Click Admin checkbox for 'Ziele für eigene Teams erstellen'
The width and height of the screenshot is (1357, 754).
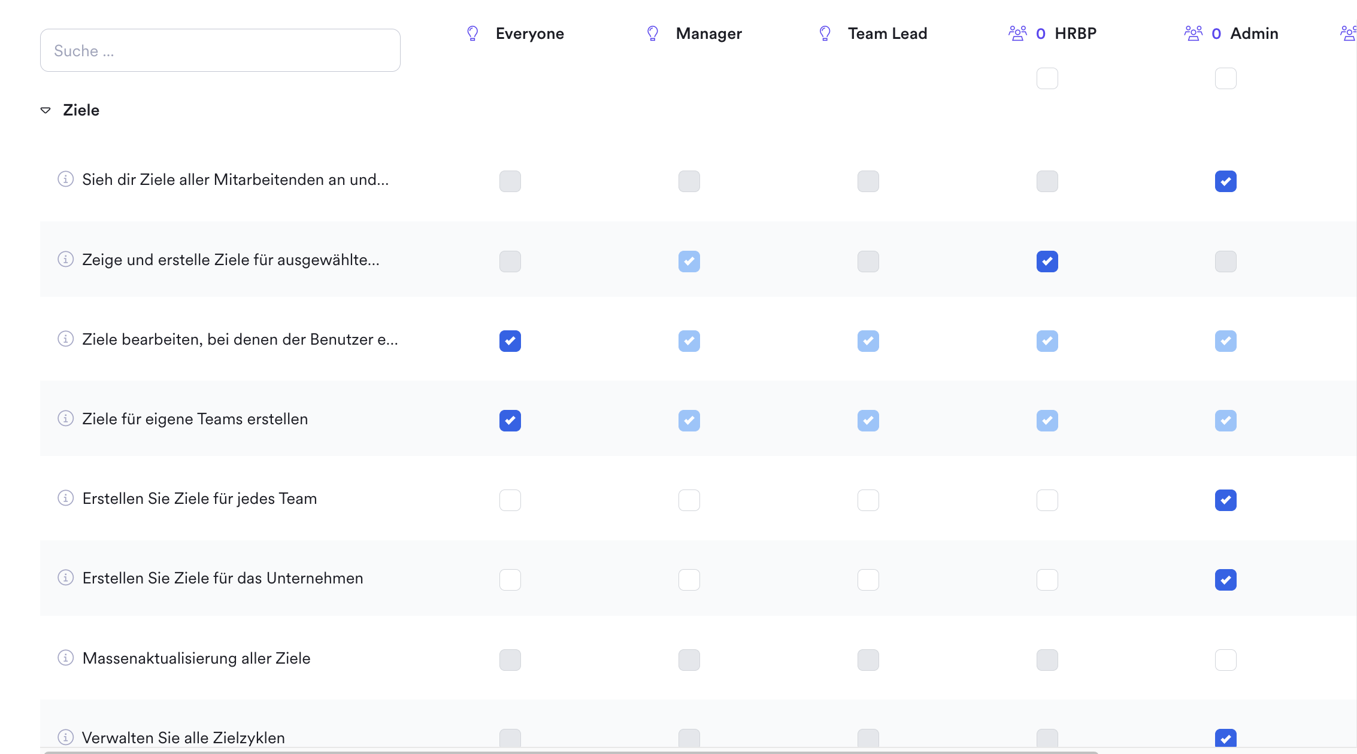click(1226, 421)
